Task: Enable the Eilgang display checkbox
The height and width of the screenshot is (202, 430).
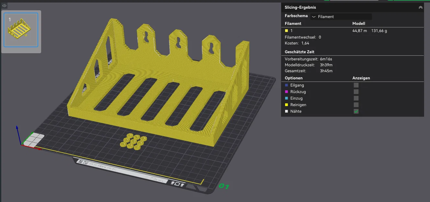Action: (x=356, y=85)
